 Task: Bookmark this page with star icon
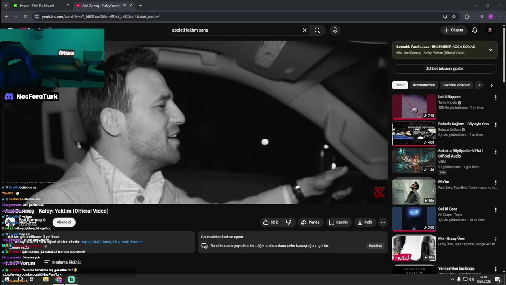454,17
